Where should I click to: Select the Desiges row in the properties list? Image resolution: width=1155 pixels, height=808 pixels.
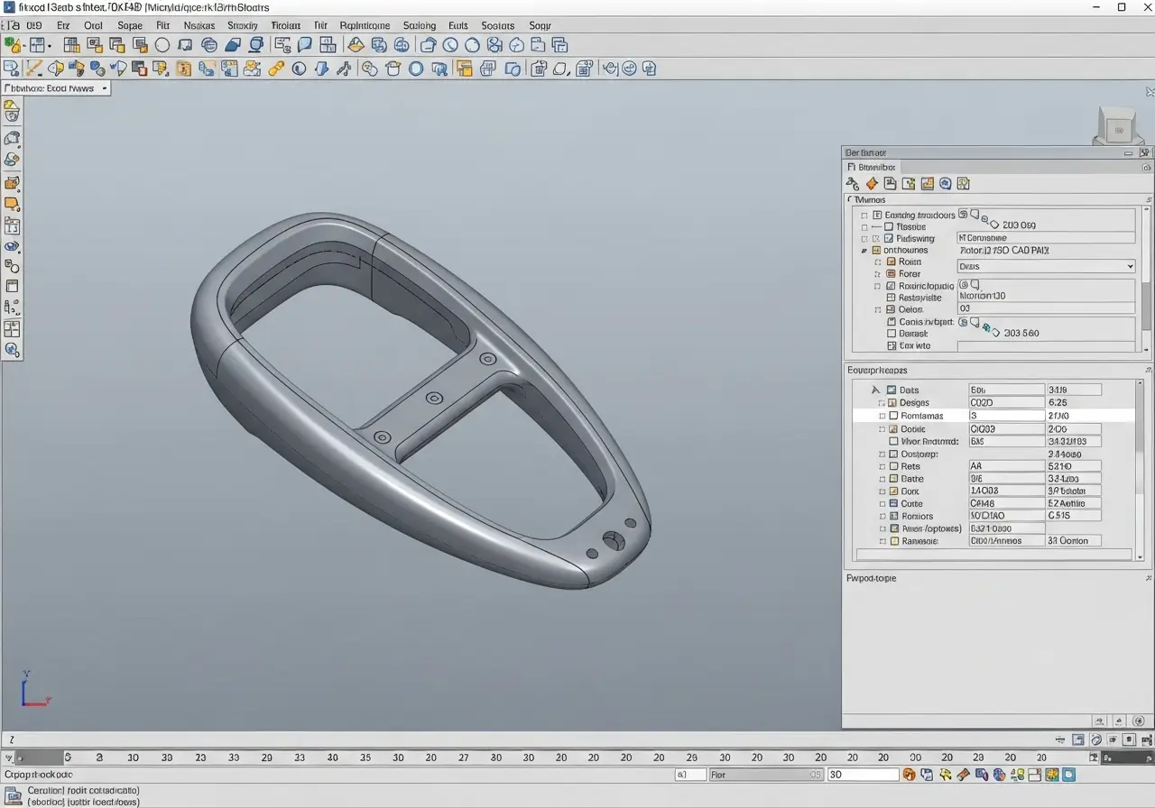click(914, 403)
